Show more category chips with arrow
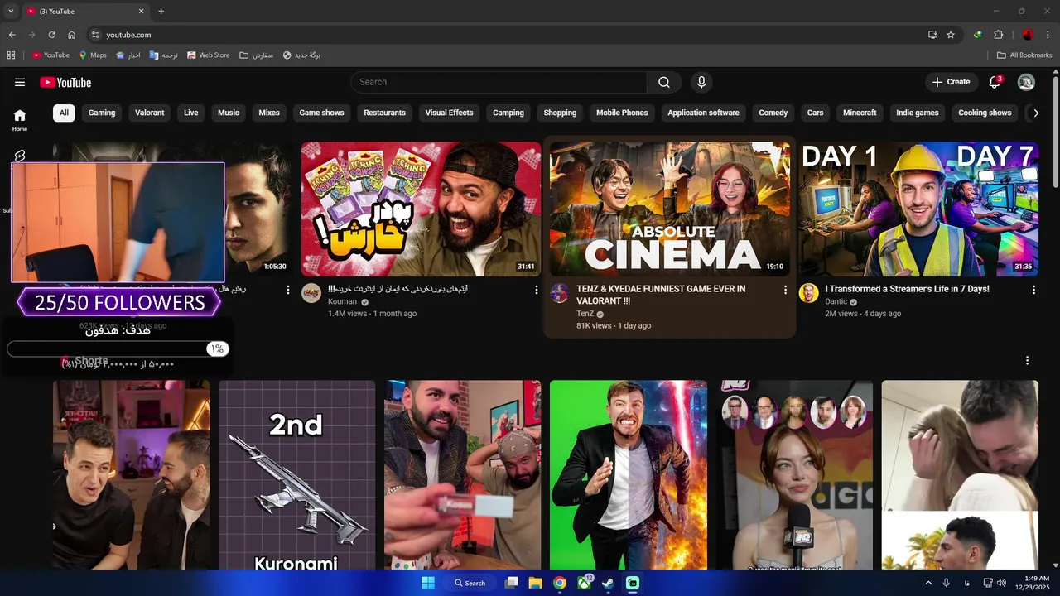 click(1035, 113)
